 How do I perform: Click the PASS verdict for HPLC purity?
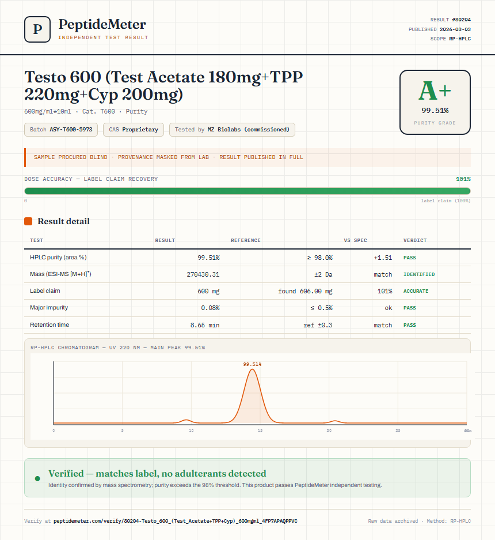[410, 258]
